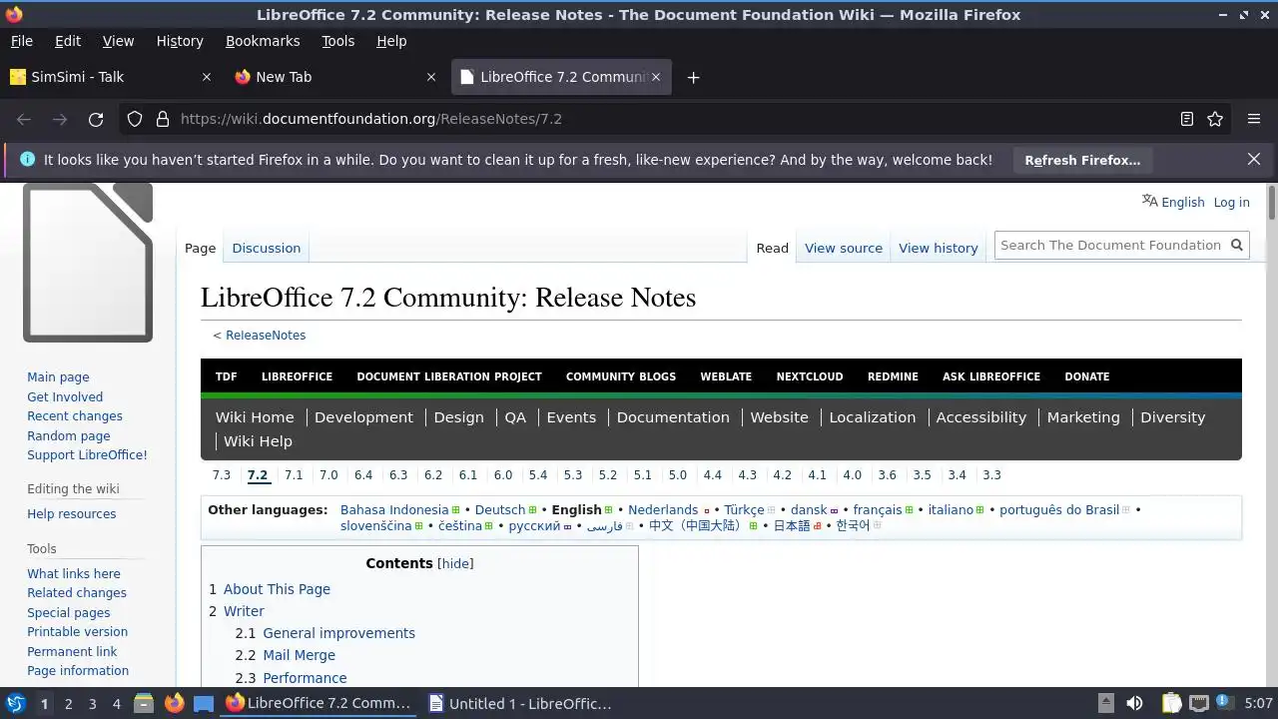1278x719 pixels.
Task: Hide the Contents table via [hide]
Action: click(x=455, y=563)
